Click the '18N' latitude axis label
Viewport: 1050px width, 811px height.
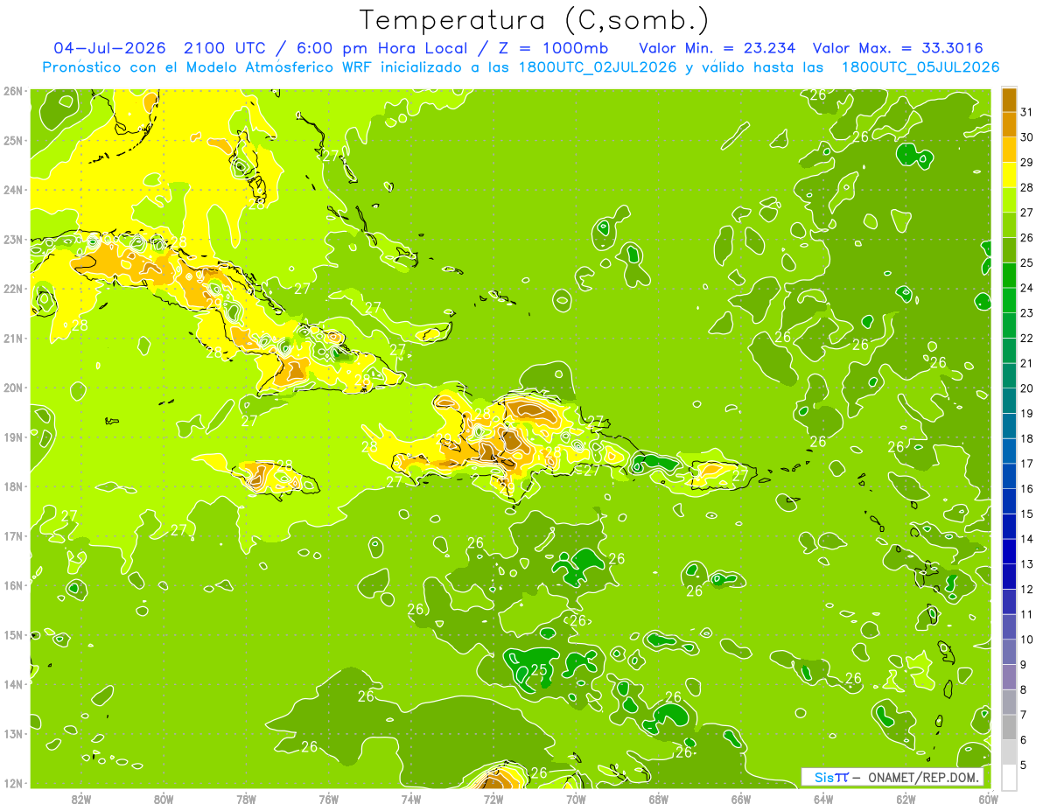click(x=13, y=486)
